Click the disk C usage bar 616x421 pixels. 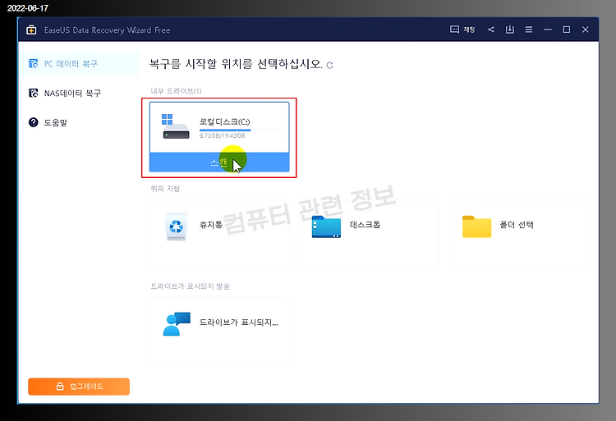coord(238,130)
